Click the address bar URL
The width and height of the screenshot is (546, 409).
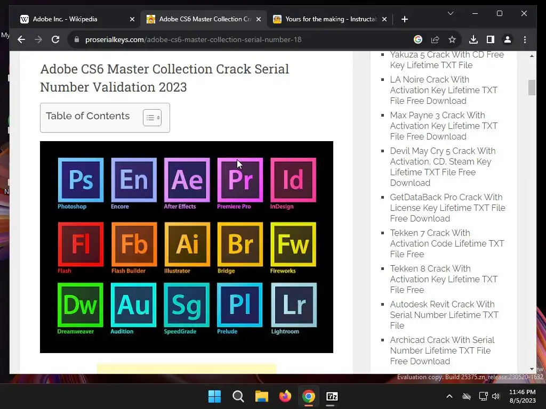193,39
